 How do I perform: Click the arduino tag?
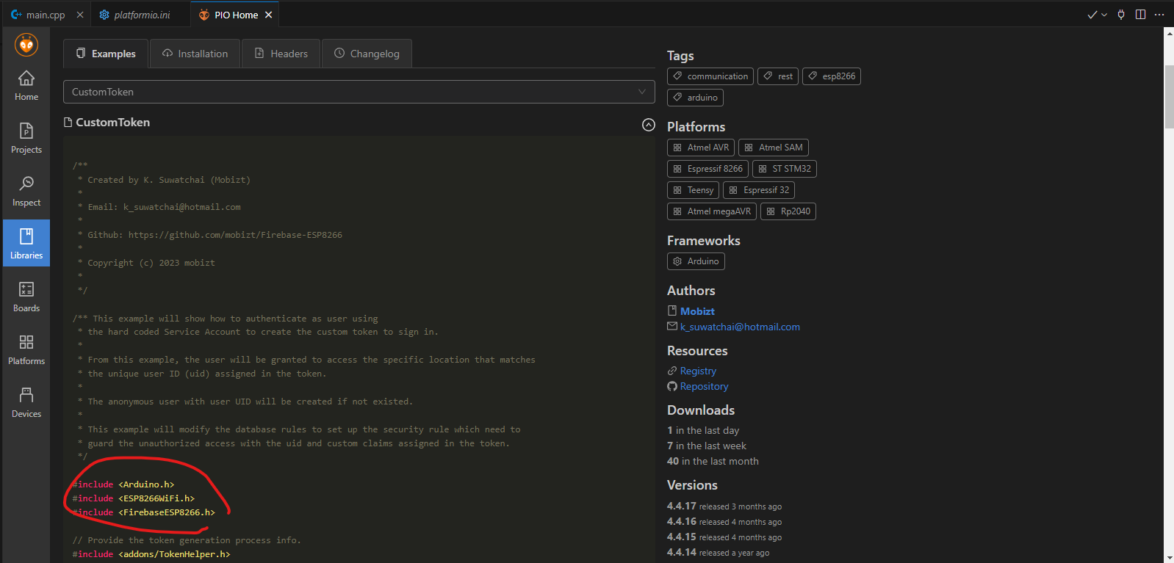tap(695, 98)
